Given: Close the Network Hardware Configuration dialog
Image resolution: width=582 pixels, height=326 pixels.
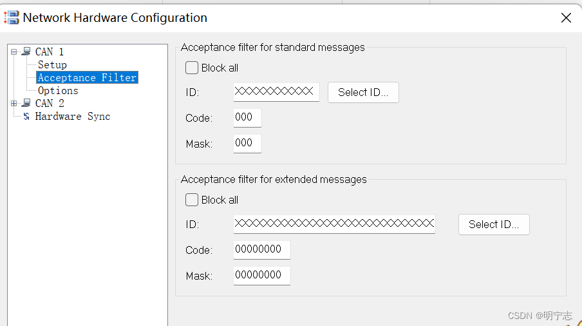Looking at the screenshot, I should tap(566, 17).
